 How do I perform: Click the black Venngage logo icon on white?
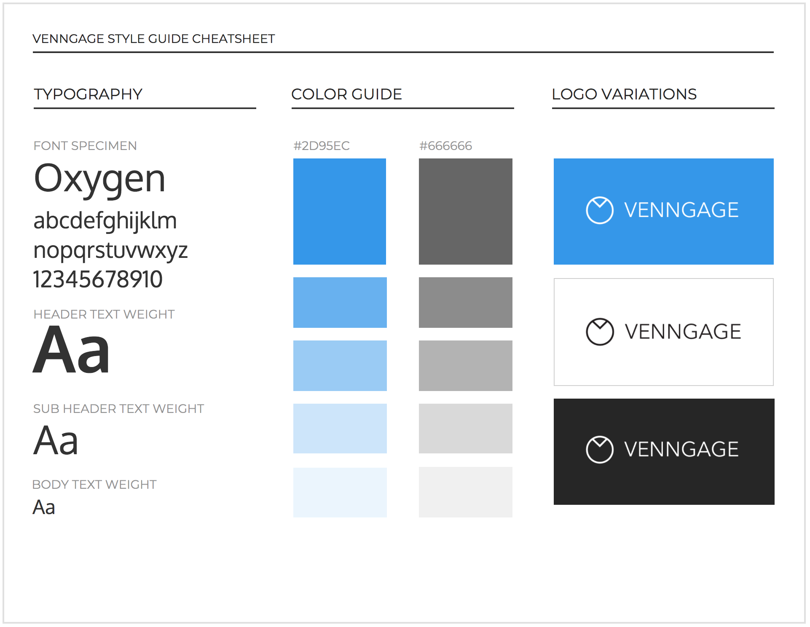pyautogui.click(x=599, y=332)
